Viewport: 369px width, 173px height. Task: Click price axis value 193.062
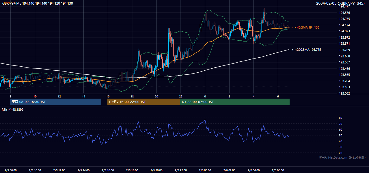coord(344,93)
